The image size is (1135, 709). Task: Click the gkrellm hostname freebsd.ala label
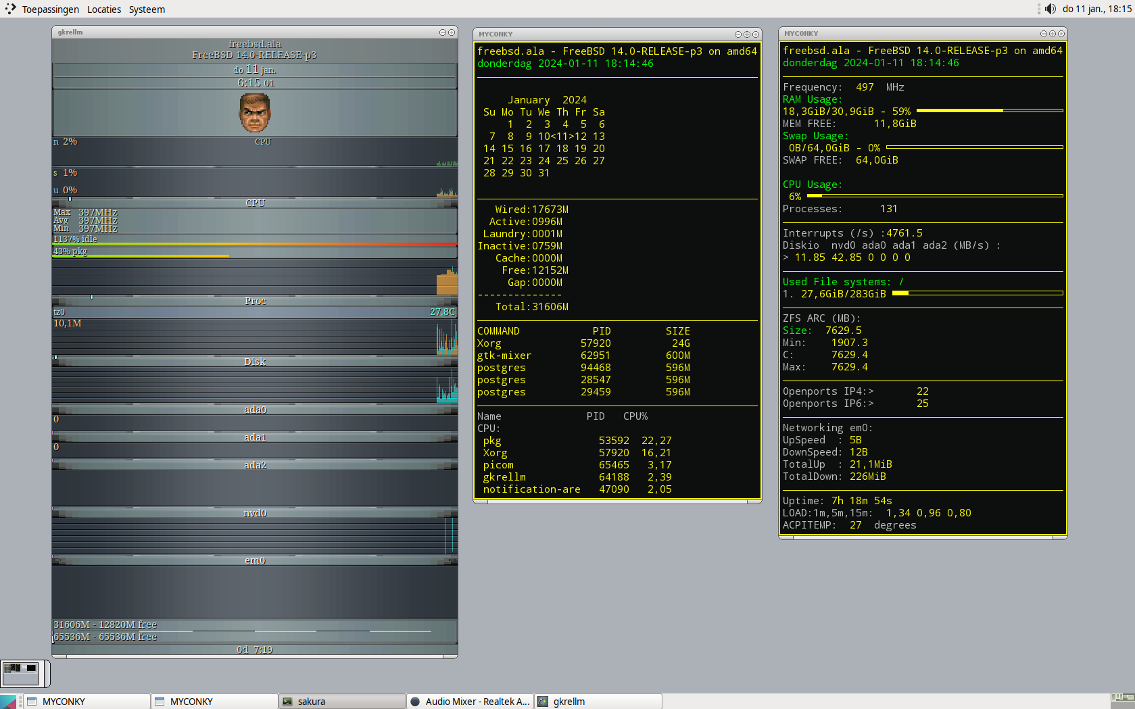pyautogui.click(x=255, y=44)
